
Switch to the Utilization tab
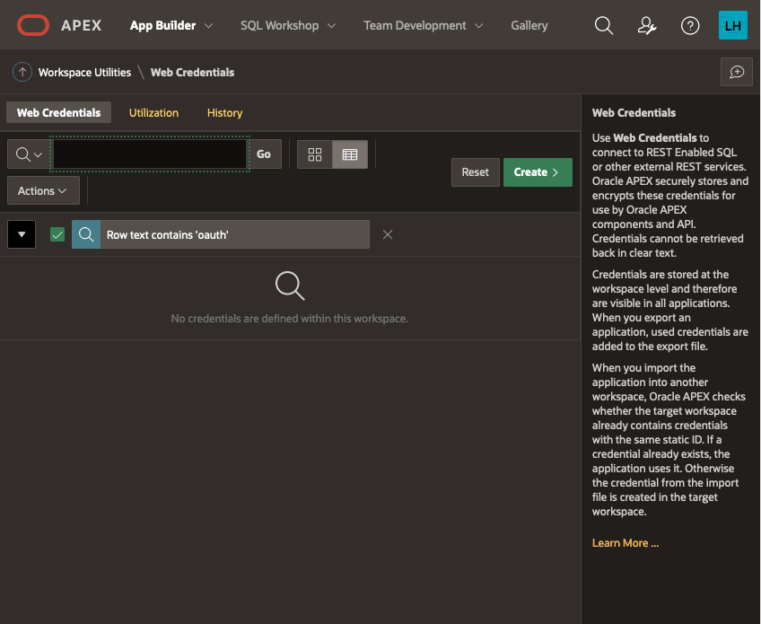coord(153,112)
